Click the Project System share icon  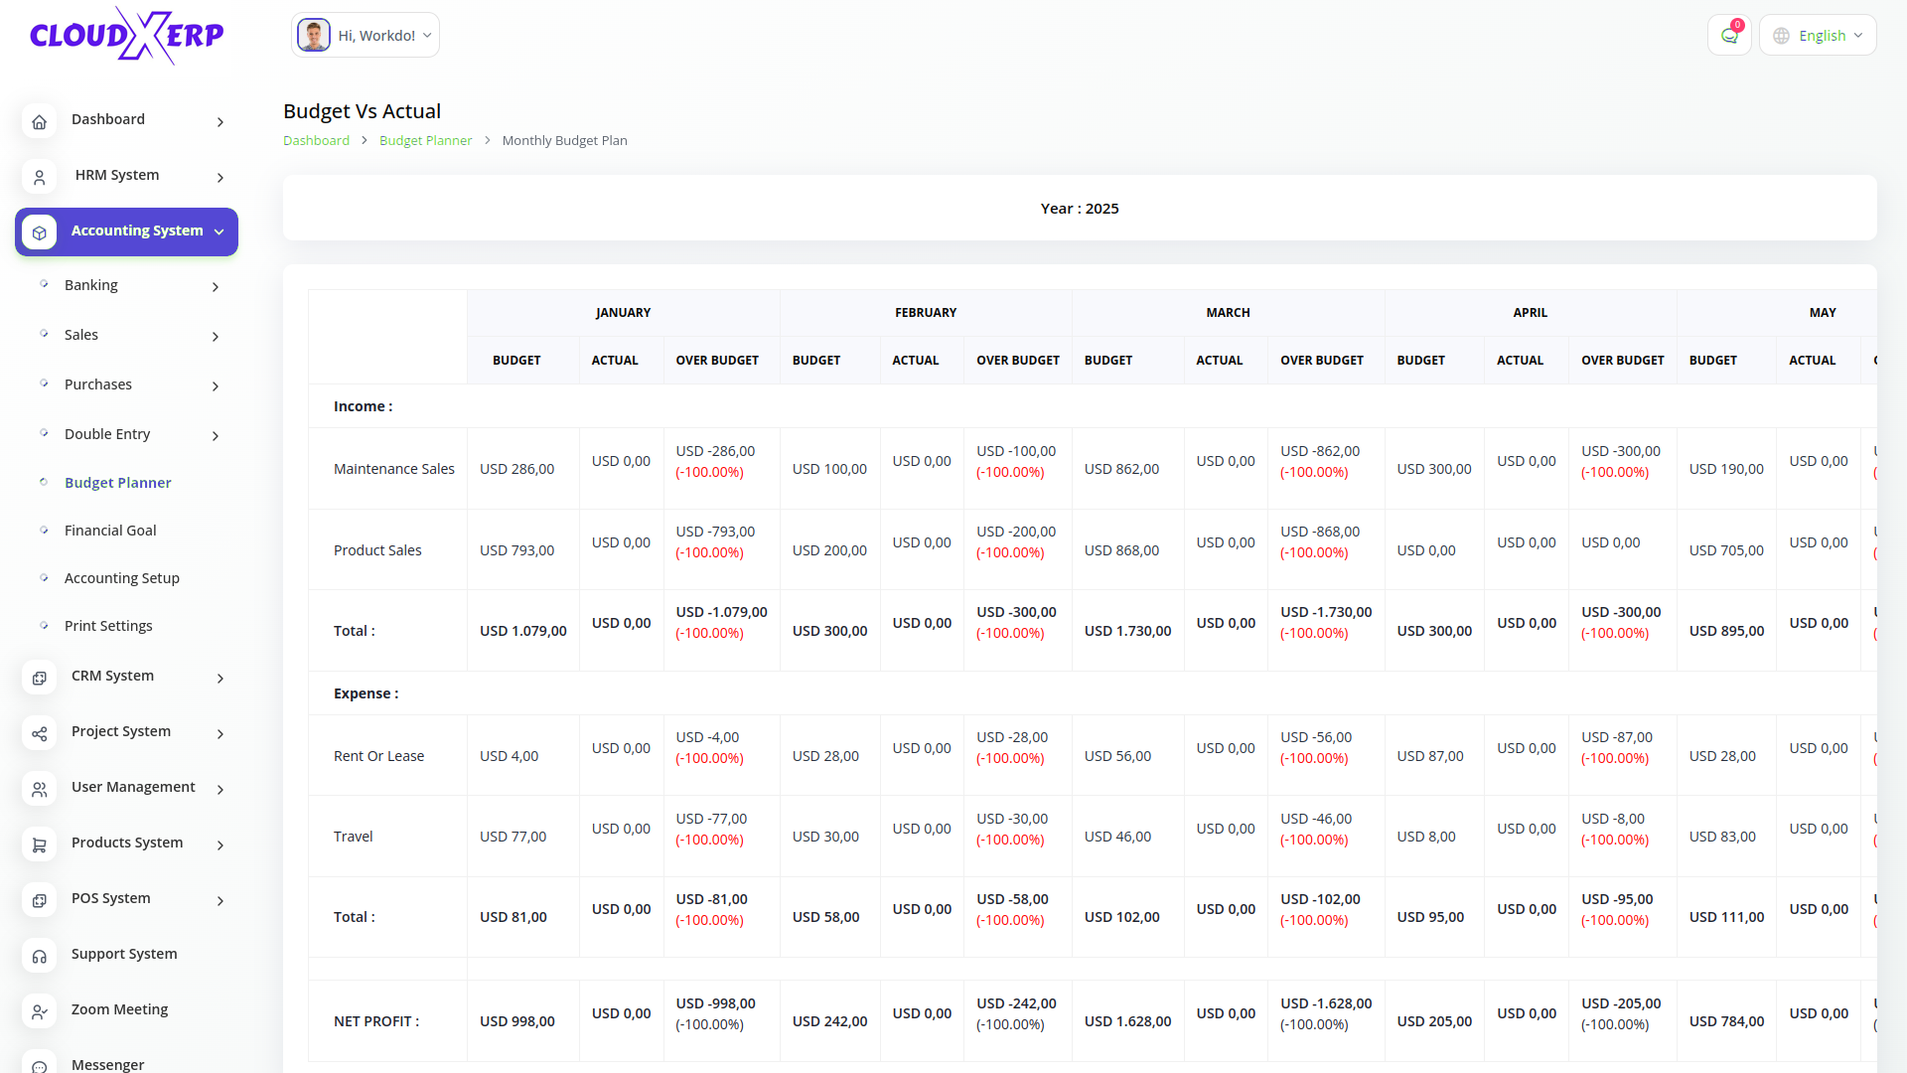click(x=39, y=733)
